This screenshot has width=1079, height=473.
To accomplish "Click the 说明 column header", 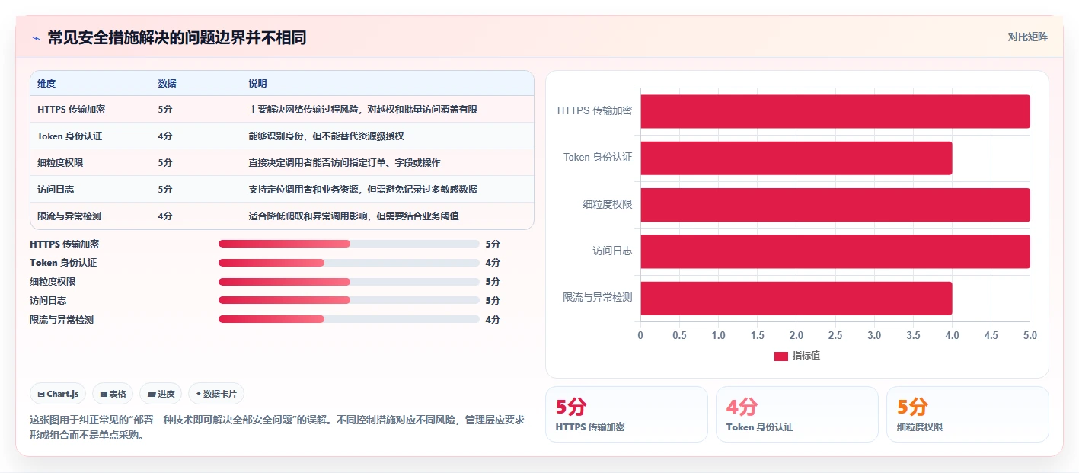I will tap(257, 84).
